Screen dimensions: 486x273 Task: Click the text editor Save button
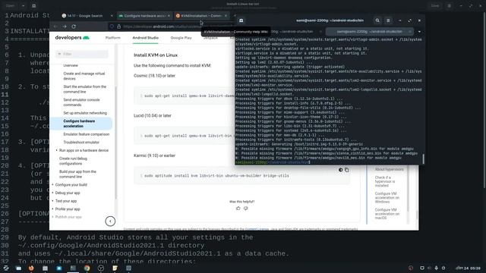pyautogui.click(x=435, y=5)
